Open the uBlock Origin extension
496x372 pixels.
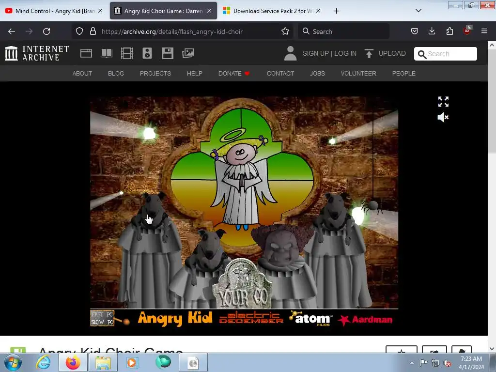(467, 31)
